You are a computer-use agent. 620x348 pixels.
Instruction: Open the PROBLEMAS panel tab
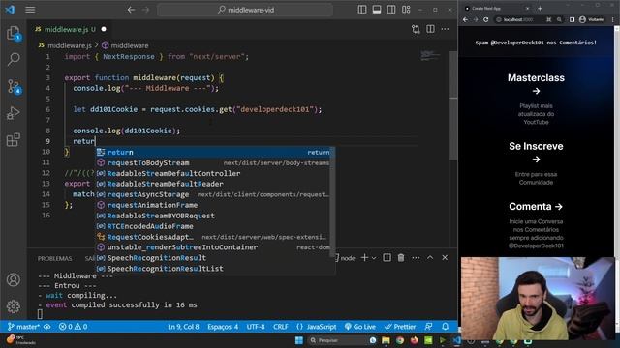(x=55, y=258)
